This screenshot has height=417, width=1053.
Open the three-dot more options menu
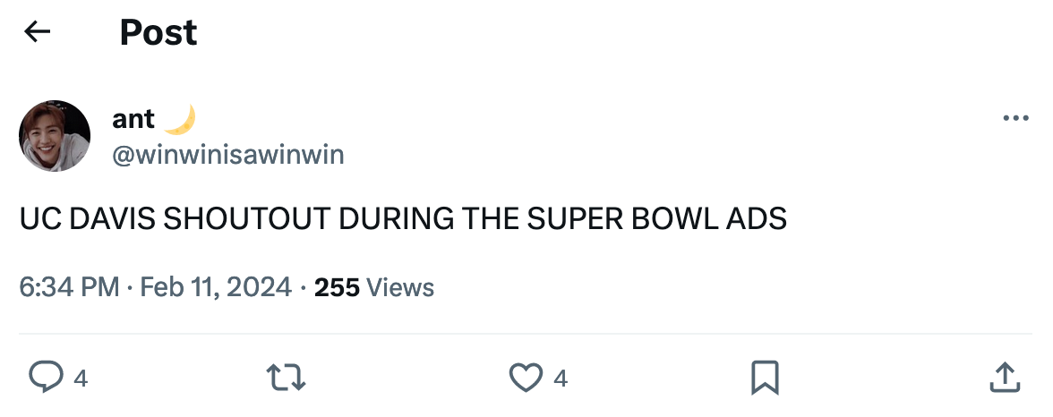click(x=1015, y=118)
